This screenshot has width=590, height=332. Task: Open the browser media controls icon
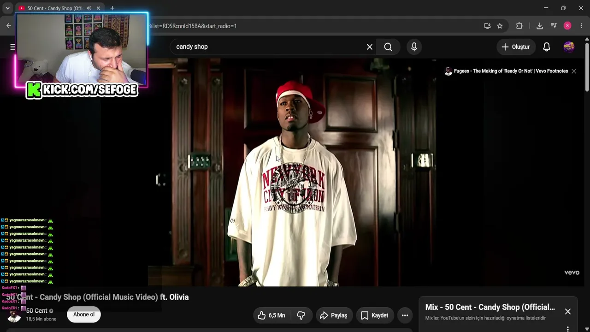point(554,26)
